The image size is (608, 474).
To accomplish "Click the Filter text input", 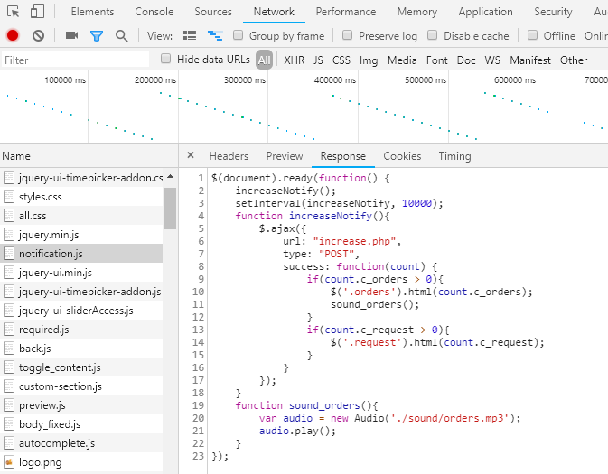I will (x=76, y=60).
